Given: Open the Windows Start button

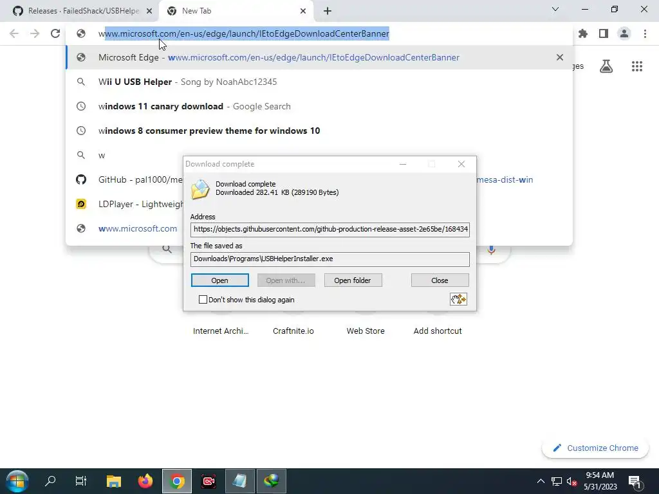Looking at the screenshot, I should tap(17, 481).
